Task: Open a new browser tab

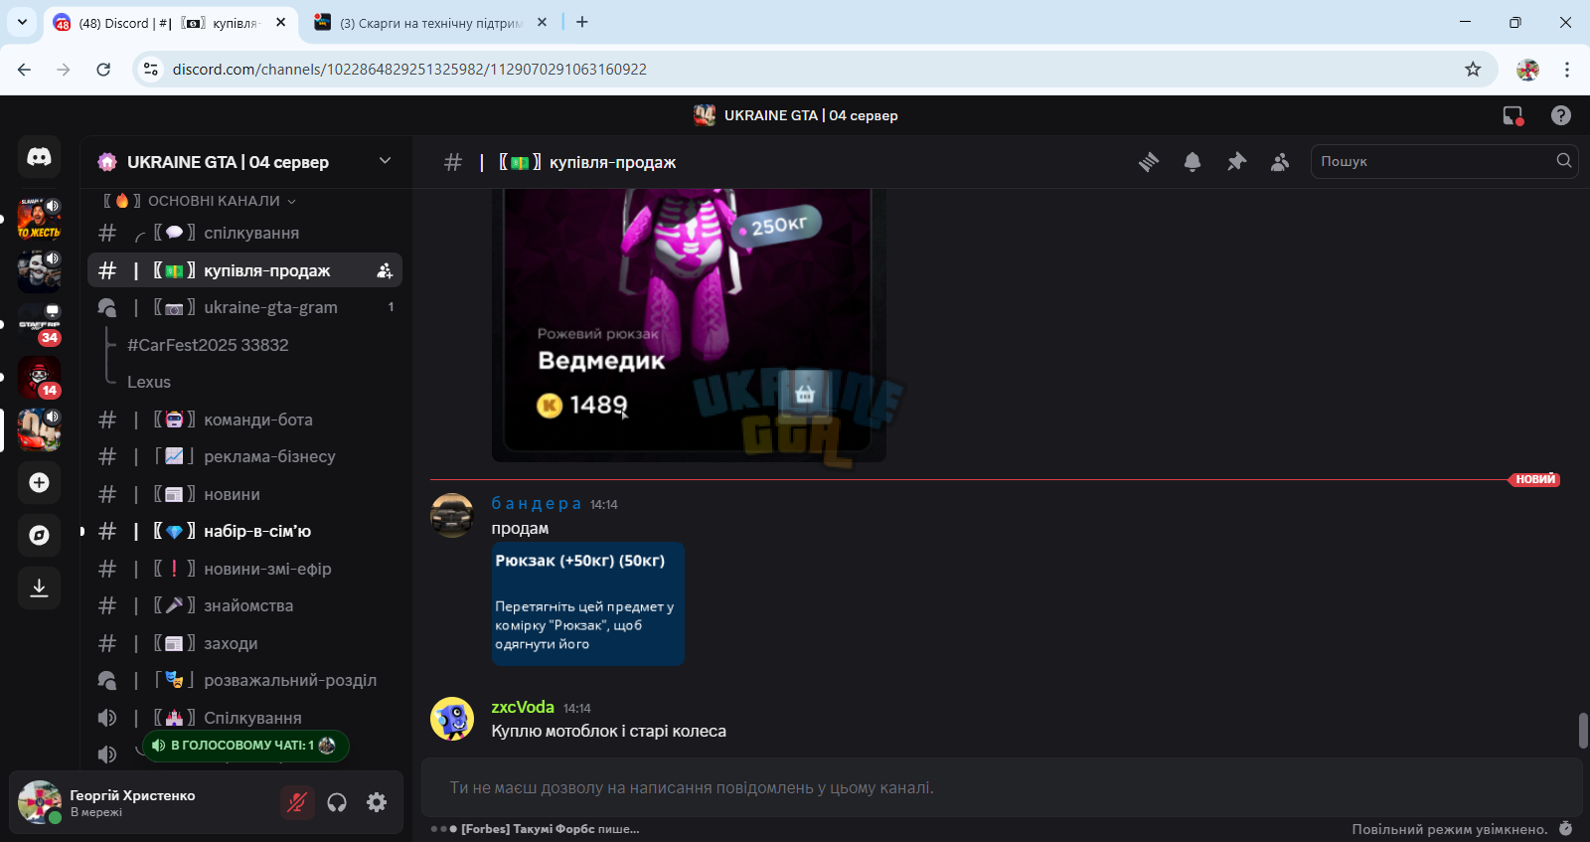Action: click(582, 22)
